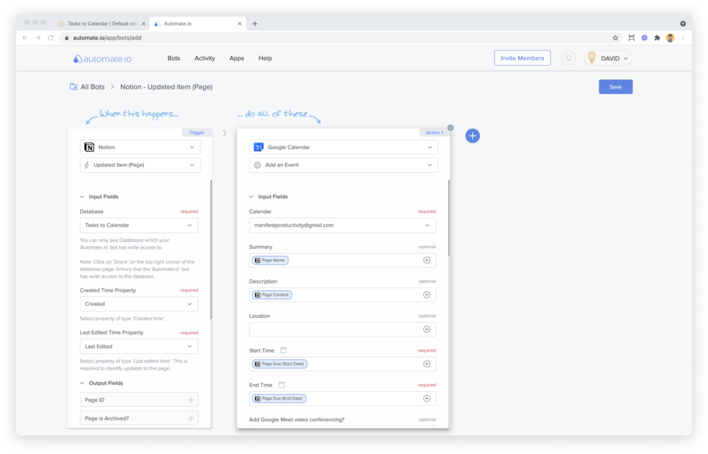
Task: Click the Page Content tag in Description
Action: 272,294
